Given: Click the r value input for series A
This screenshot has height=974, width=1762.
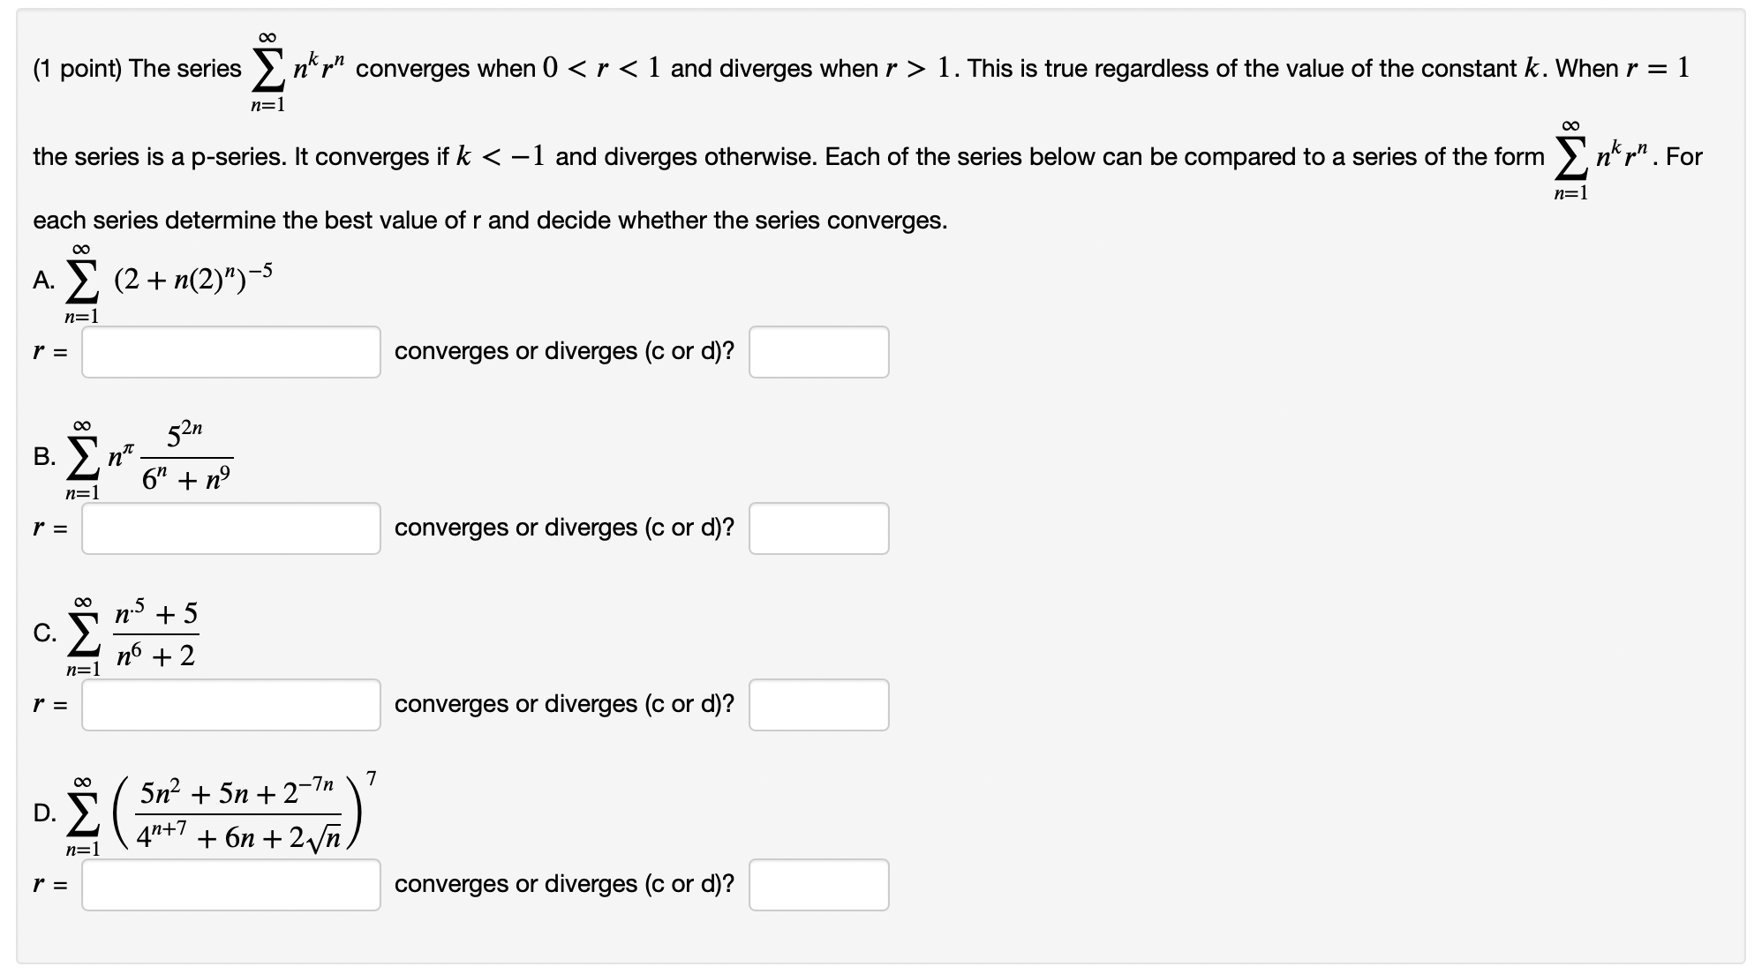Looking at the screenshot, I should tap(230, 351).
